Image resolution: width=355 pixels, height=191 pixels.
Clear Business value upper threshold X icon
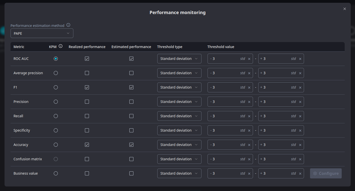(x=300, y=174)
